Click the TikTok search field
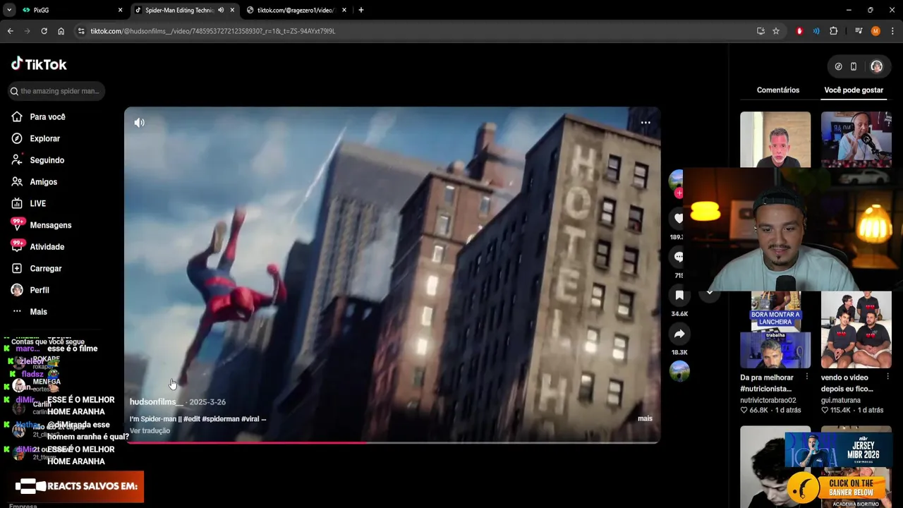 [x=56, y=91]
